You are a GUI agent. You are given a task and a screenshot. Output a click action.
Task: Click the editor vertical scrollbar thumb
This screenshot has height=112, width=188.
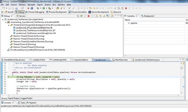(x=181, y=68)
